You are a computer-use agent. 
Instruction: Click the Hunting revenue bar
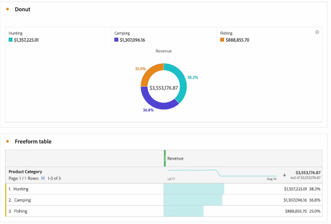(x=194, y=189)
